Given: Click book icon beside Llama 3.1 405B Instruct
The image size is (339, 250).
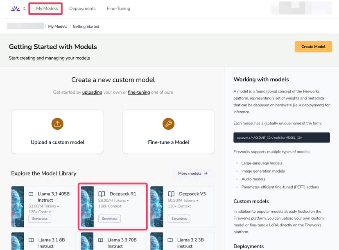Looking at the screenshot, I should tap(31, 194).
